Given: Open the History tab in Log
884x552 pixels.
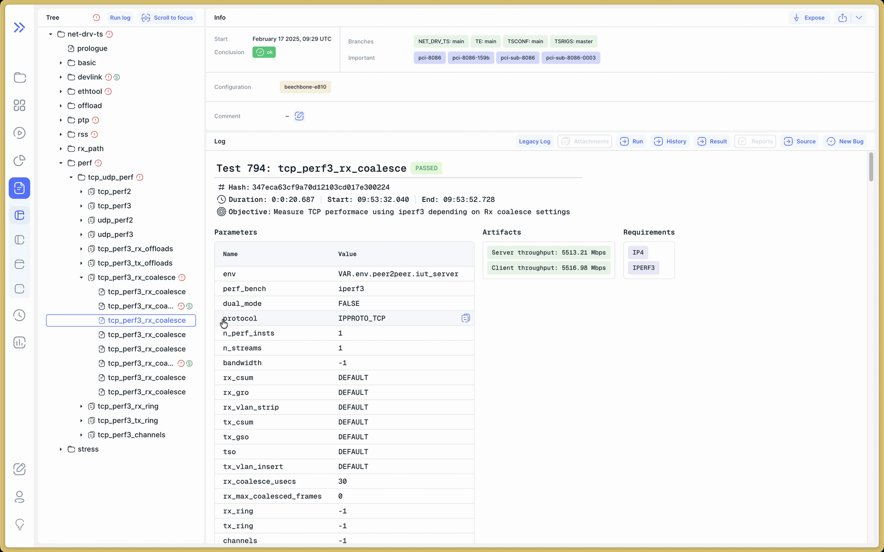Looking at the screenshot, I should (x=670, y=141).
